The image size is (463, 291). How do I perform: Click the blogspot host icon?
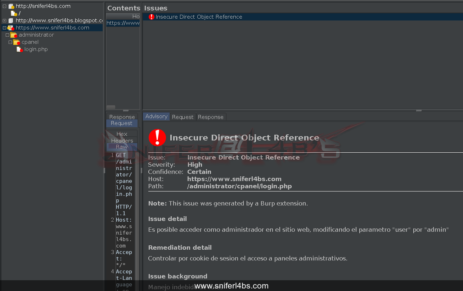(11, 20)
